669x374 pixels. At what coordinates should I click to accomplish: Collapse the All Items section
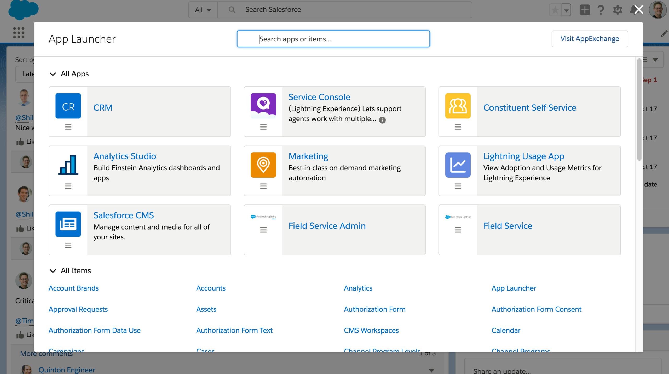coord(53,271)
